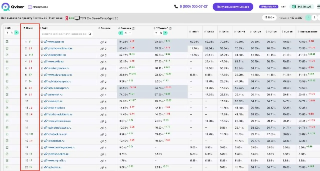Click Найдено: 197 из 237 text

point(290,18)
